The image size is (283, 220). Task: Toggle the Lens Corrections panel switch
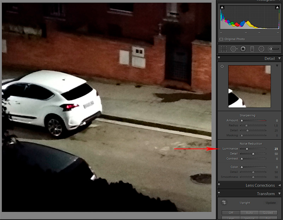click(x=219, y=185)
